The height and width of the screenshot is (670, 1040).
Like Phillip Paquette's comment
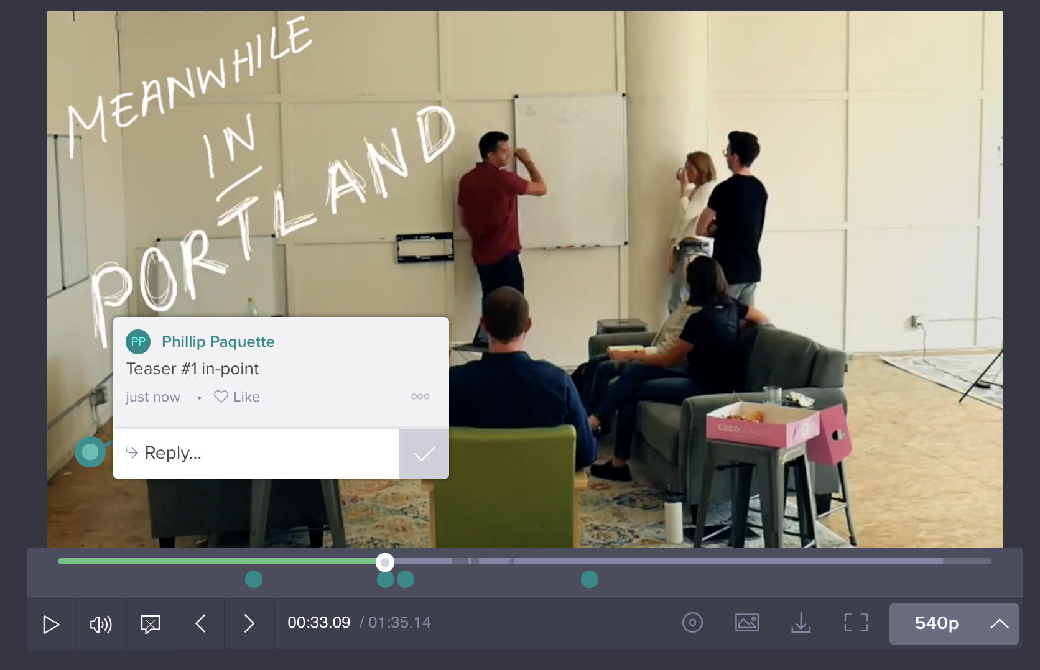[237, 396]
